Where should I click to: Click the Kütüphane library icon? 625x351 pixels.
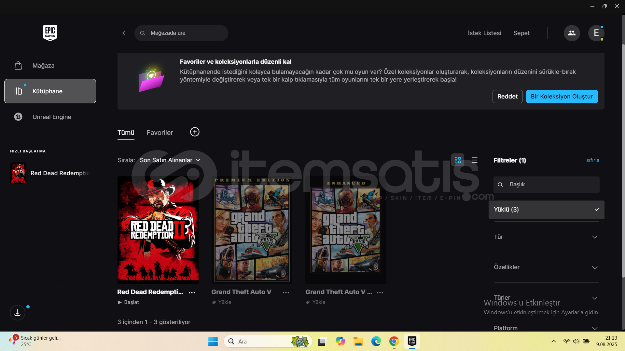[18, 91]
